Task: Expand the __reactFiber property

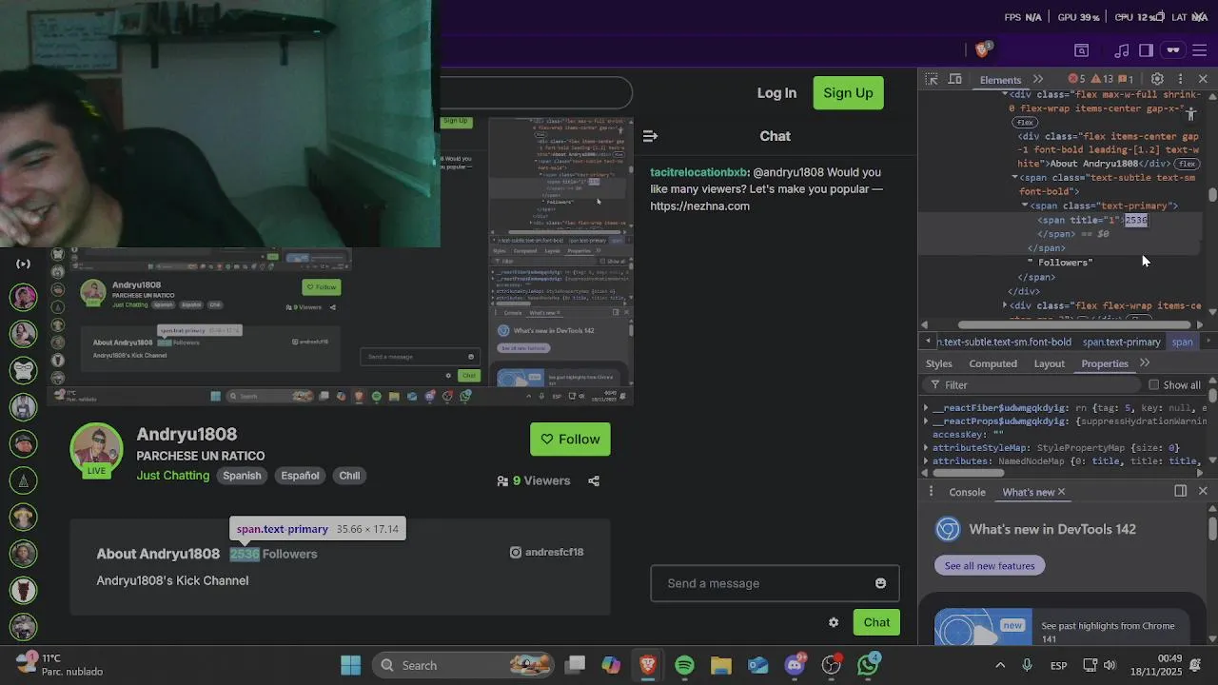Action: click(x=926, y=407)
